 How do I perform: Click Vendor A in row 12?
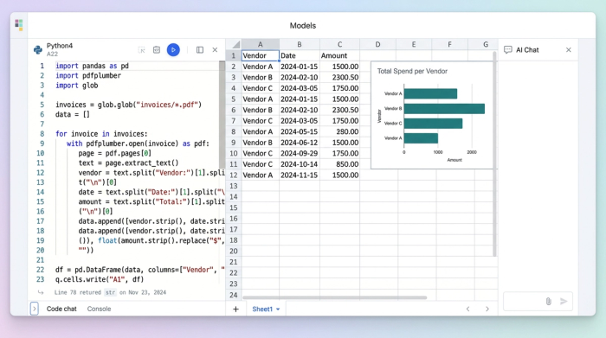260,175
